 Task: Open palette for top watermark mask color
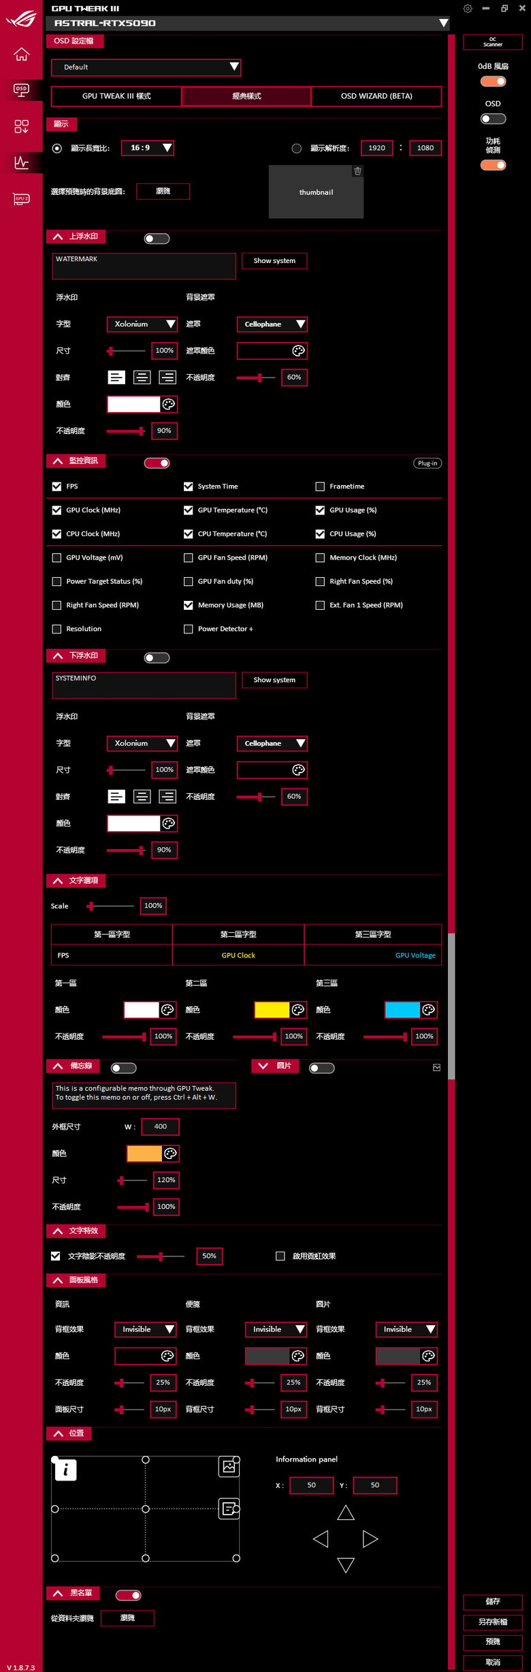click(298, 351)
